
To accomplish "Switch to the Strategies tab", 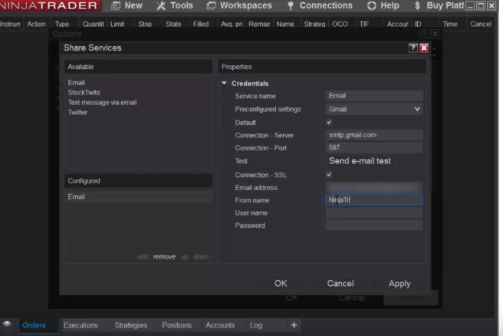I will click(130, 325).
